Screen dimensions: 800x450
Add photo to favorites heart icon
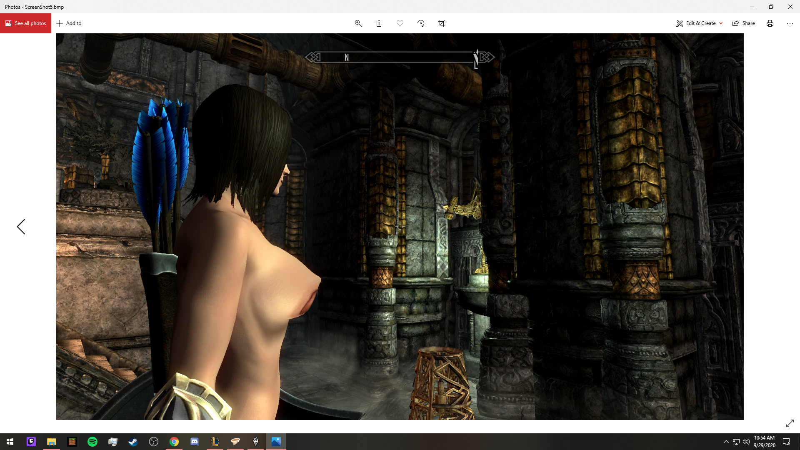[x=400, y=23]
